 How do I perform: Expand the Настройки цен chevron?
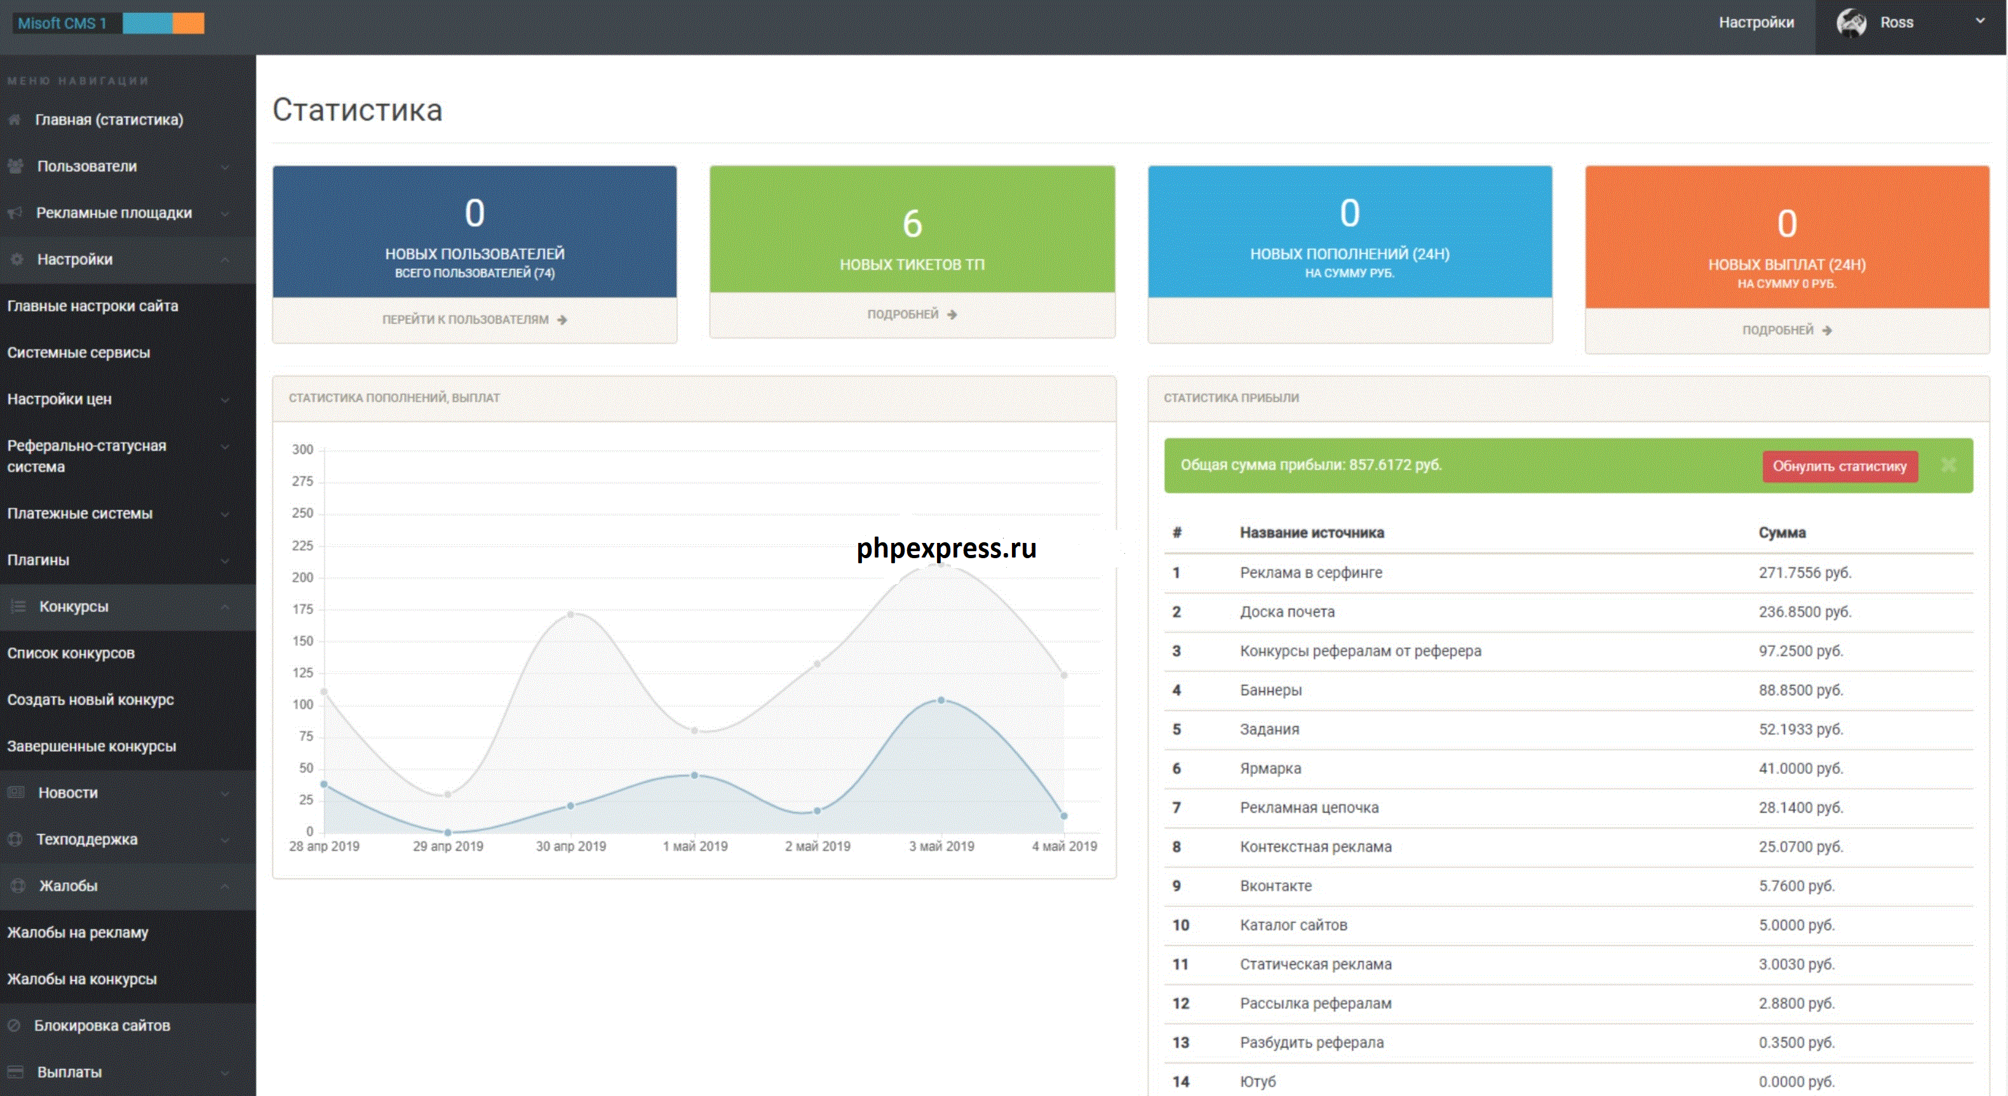(x=226, y=399)
